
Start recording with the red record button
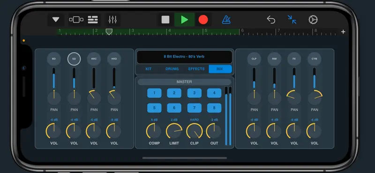point(203,20)
